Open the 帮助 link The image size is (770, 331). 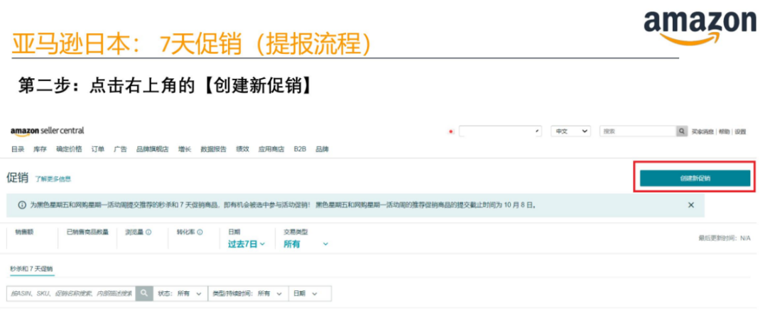coord(724,131)
